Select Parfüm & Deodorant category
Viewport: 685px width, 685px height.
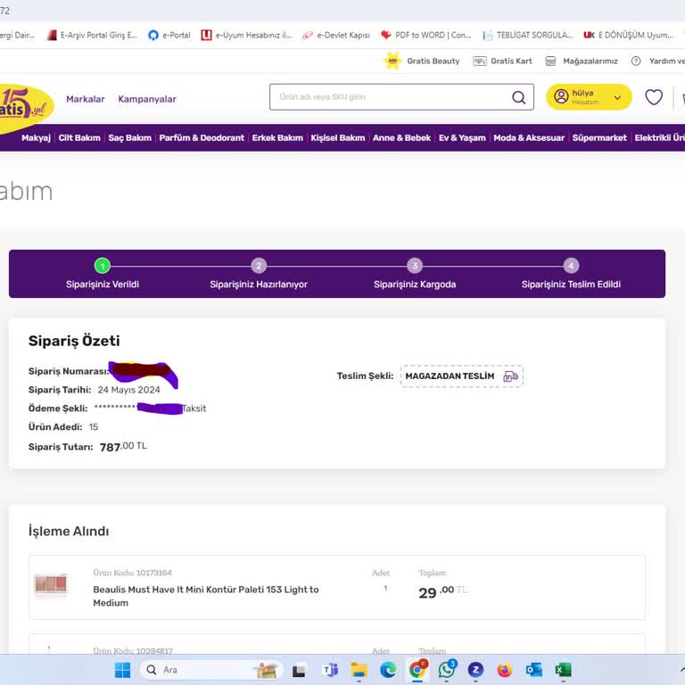coord(202,137)
